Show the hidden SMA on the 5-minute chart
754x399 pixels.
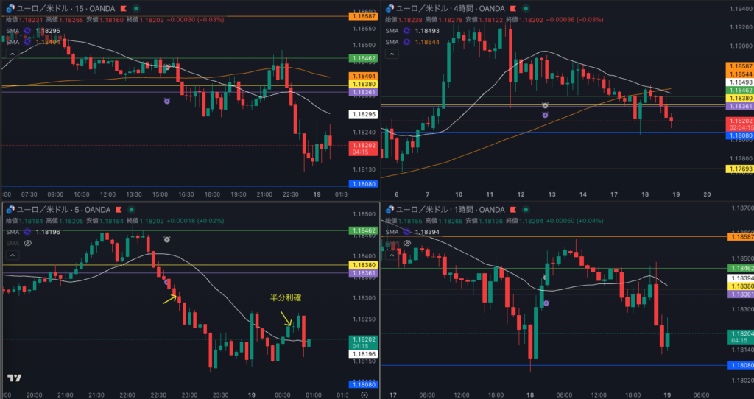(27, 243)
